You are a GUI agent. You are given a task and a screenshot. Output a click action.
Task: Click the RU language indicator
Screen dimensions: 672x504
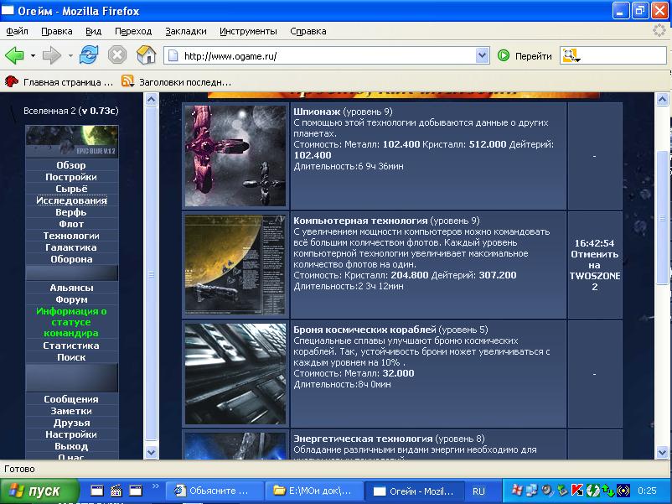pyautogui.click(x=478, y=491)
